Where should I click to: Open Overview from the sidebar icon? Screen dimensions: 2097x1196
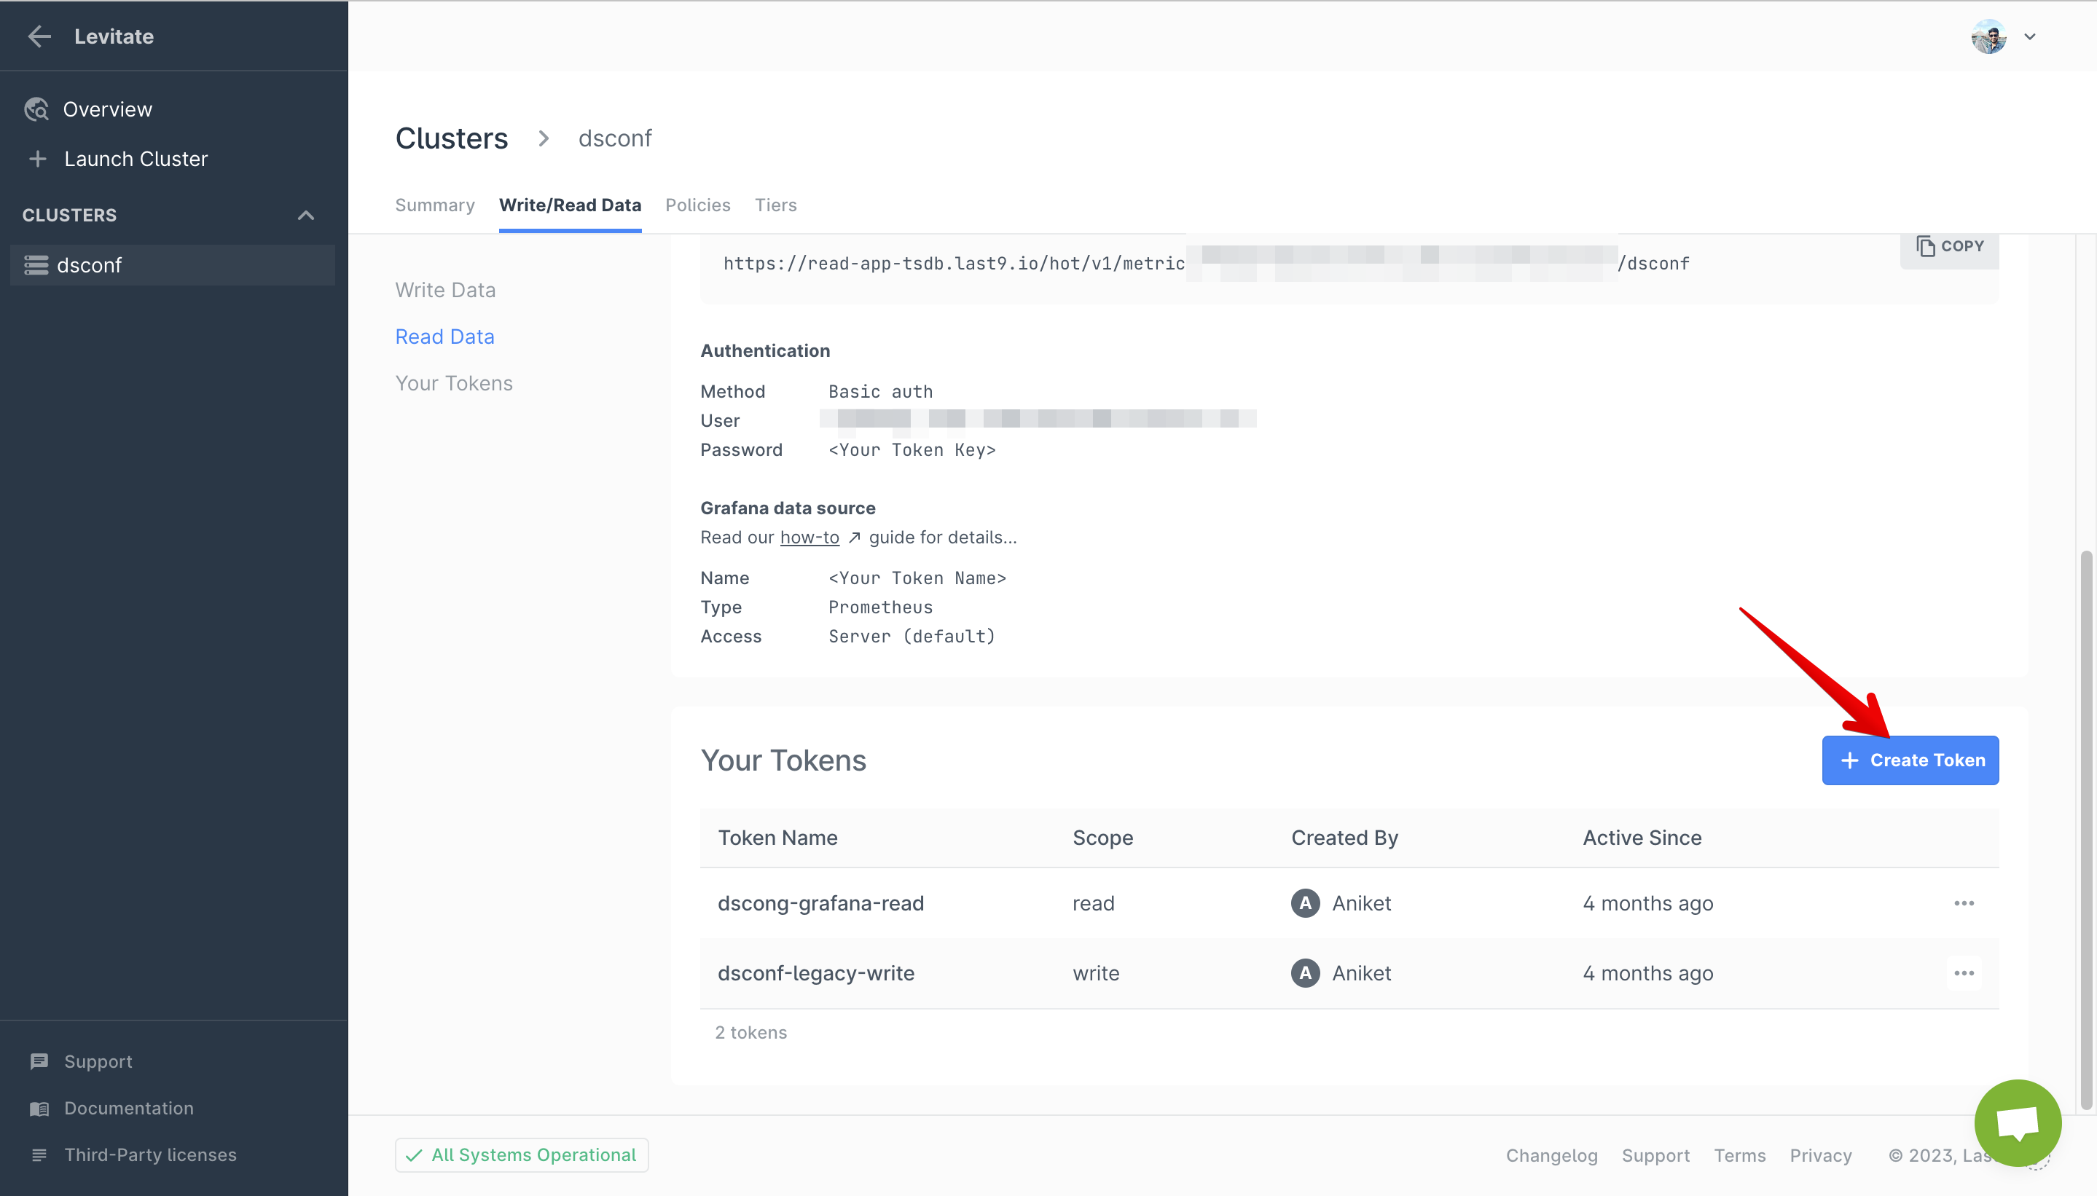click(37, 109)
